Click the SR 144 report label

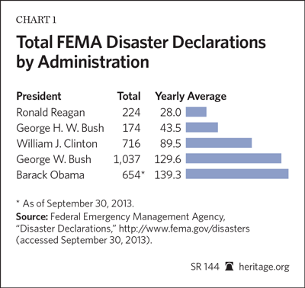205,267
